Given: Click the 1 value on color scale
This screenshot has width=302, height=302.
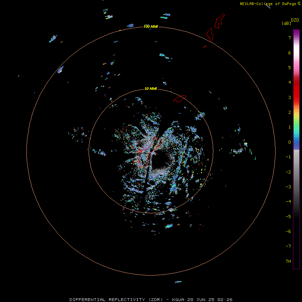Looking at the screenshot, I should (290, 127).
